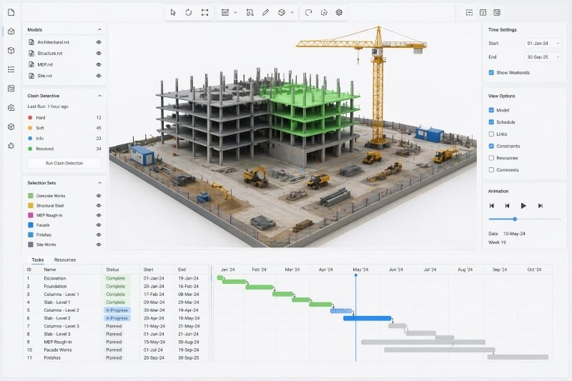Sort by the Name column header
Screen dimensions: 572x381
pyautogui.click(x=49, y=269)
